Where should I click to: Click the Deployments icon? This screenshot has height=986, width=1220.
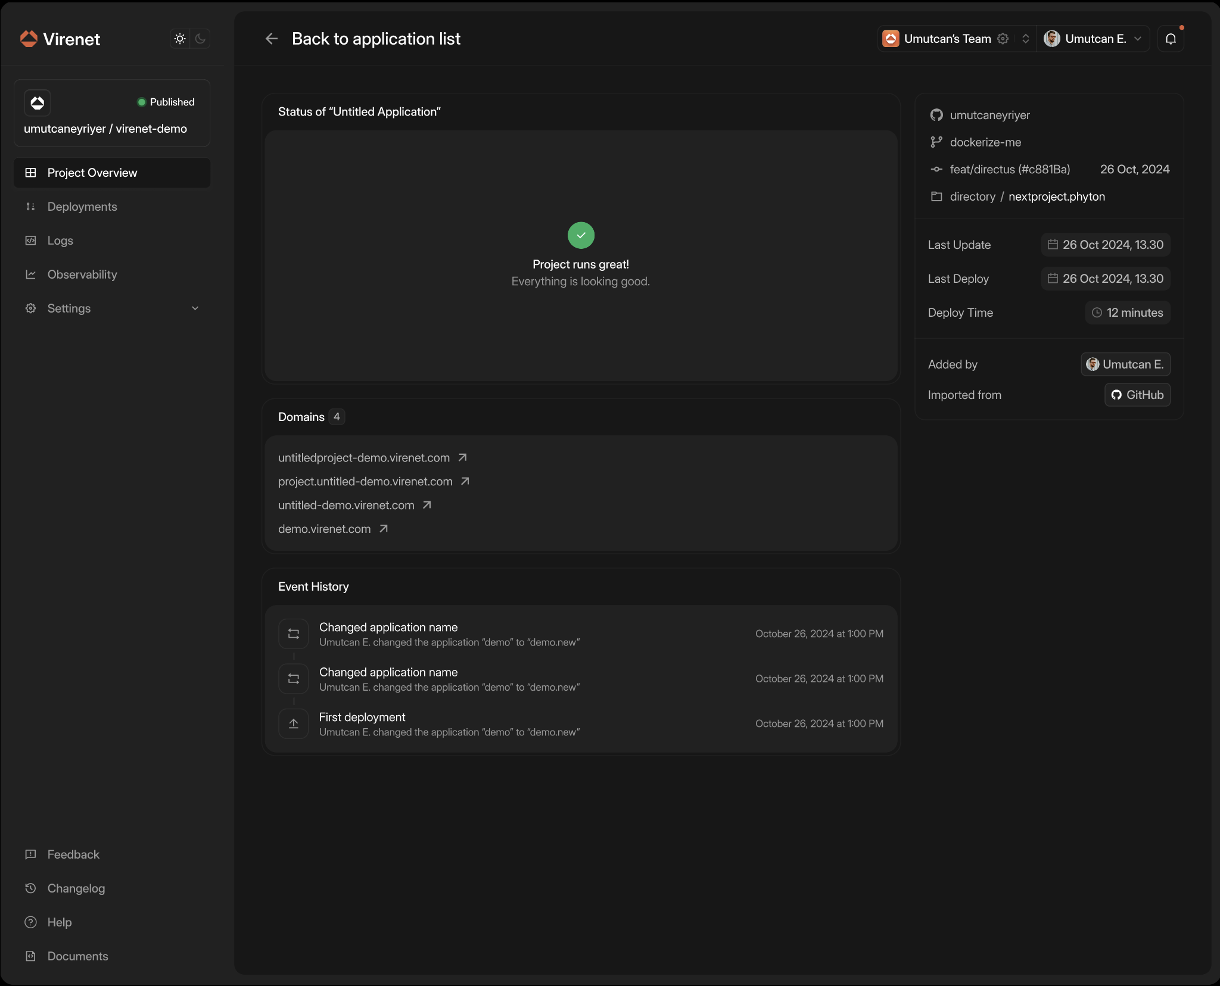tap(30, 207)
